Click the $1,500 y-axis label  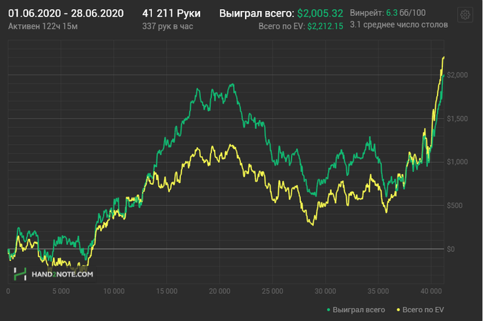457,119
